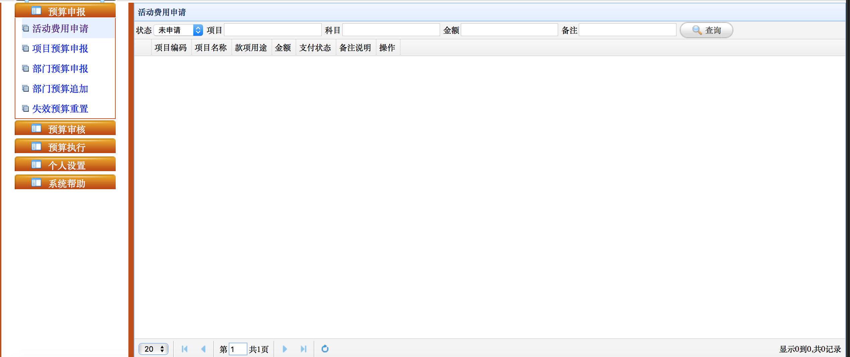
Task: Focus the 金额 filter input field
Action: (510, 30)
